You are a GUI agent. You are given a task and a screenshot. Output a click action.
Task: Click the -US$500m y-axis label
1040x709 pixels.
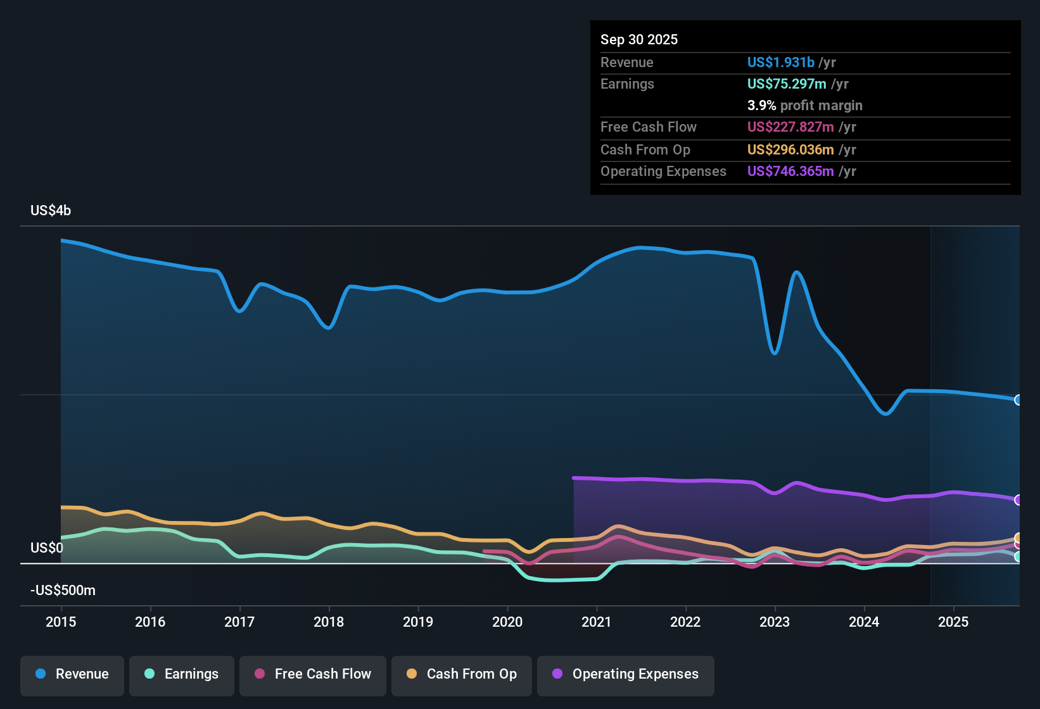coord(63,590)
